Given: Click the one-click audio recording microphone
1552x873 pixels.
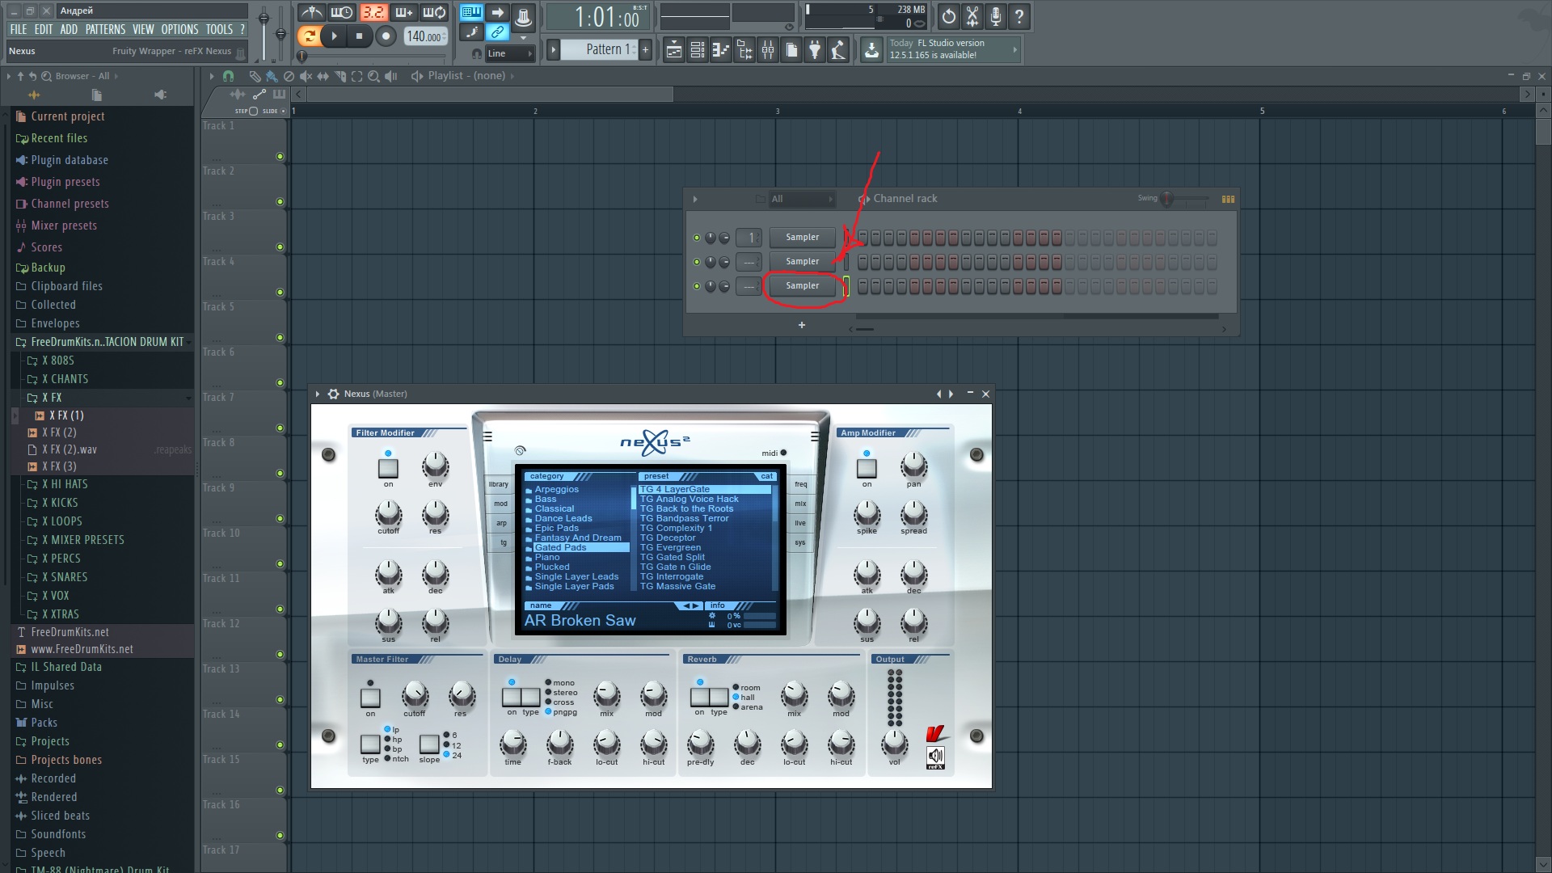Looking at the screenshot, I should (x=996, y=15).
